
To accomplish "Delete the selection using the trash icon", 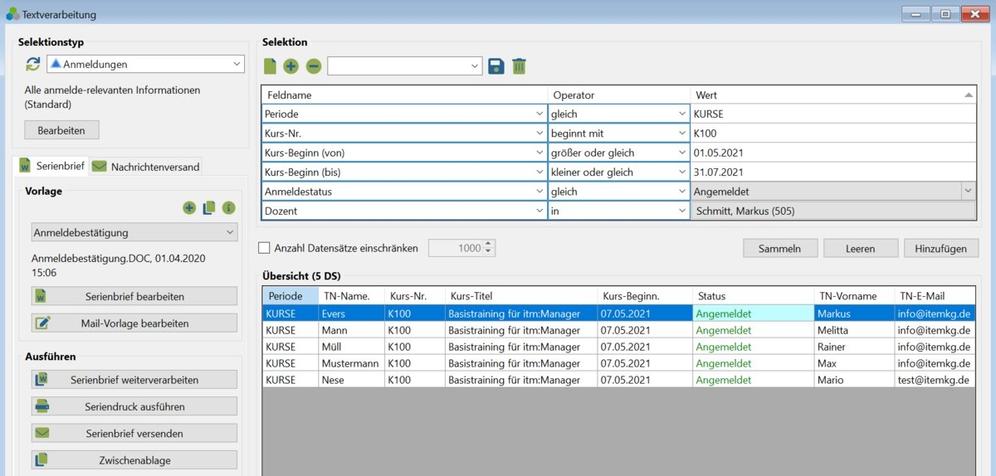I will click(519, 66).
